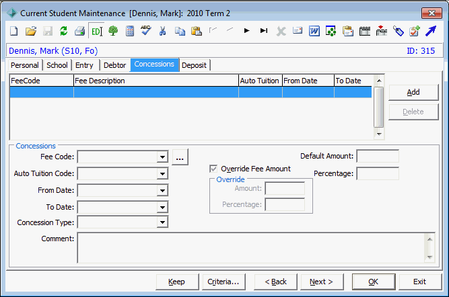
Task: Click the Exit button
Action: point(420,282)
